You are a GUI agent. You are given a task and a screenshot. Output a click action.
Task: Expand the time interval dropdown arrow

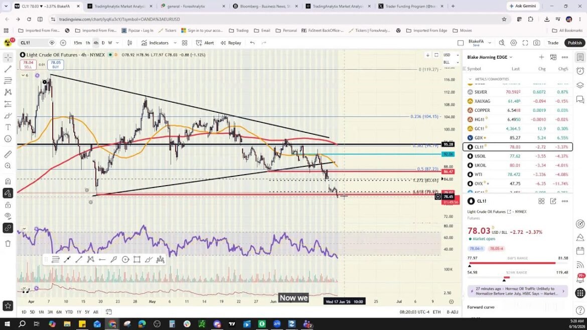117,43
